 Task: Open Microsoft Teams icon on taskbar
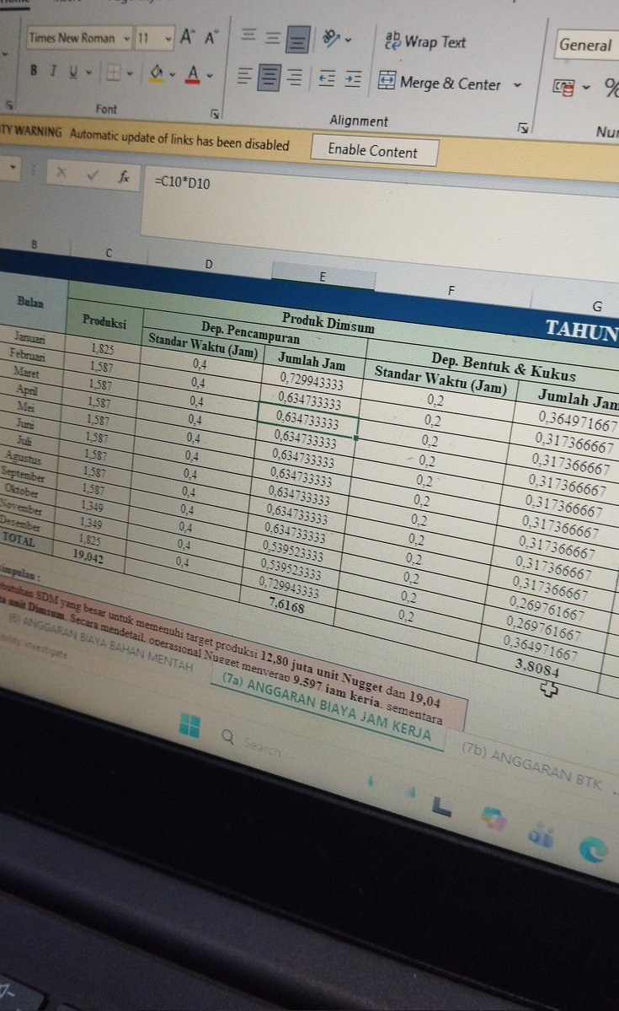pos(541,834)
